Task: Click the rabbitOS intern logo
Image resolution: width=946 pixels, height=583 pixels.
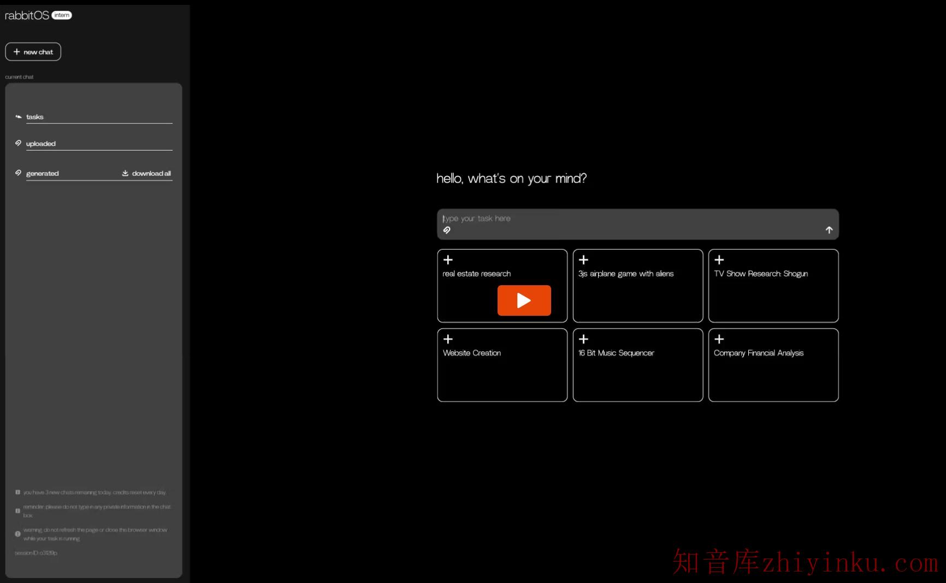Action: pos(38,15)
